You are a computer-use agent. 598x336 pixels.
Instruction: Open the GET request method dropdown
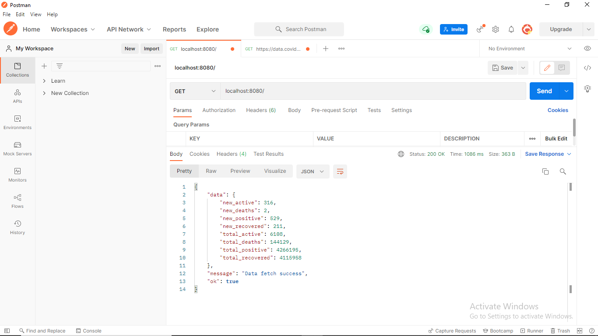pos(195,91)
